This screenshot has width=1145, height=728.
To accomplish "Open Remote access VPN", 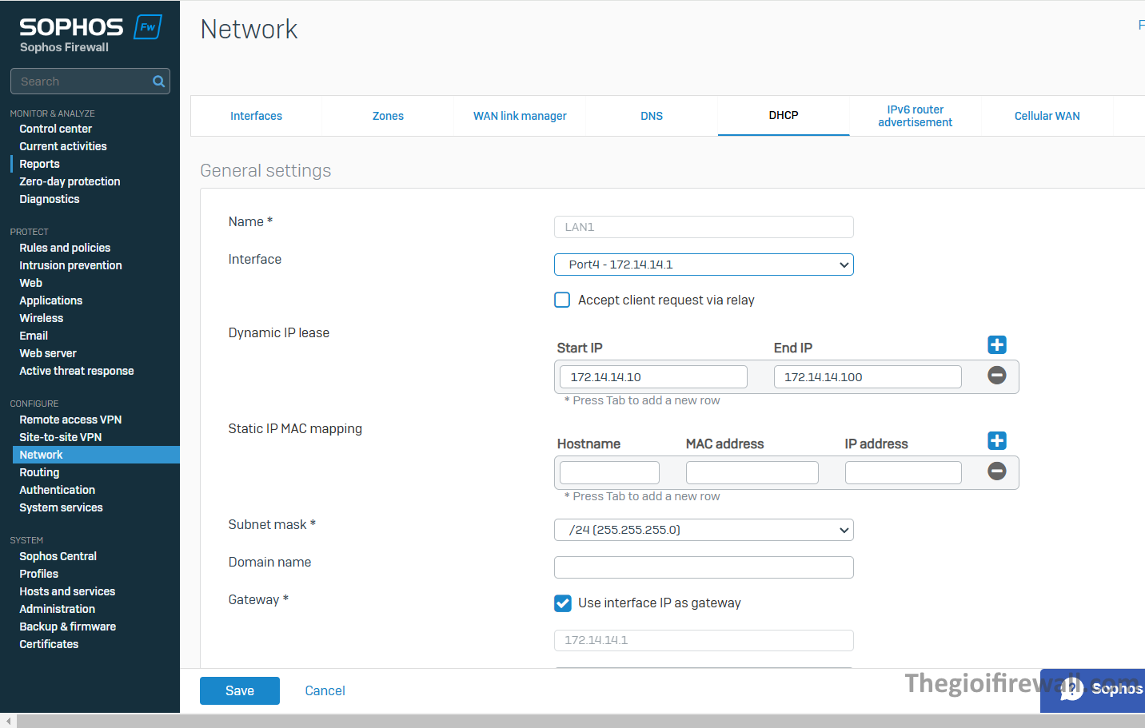I will tap(70, 420).
